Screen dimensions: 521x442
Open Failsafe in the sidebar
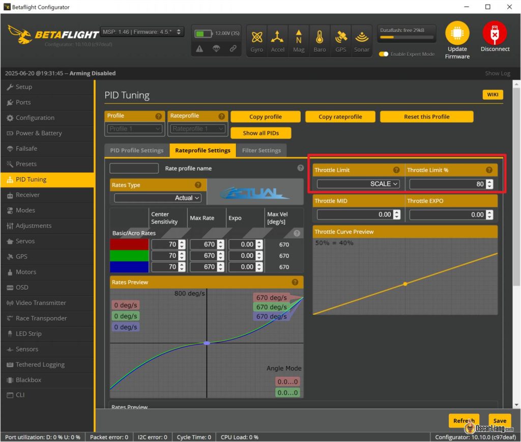47,148
